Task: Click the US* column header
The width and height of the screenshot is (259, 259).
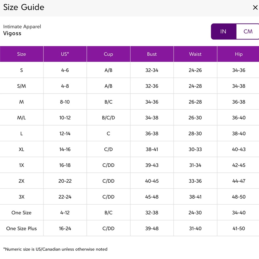Action: tap(65, 54)
